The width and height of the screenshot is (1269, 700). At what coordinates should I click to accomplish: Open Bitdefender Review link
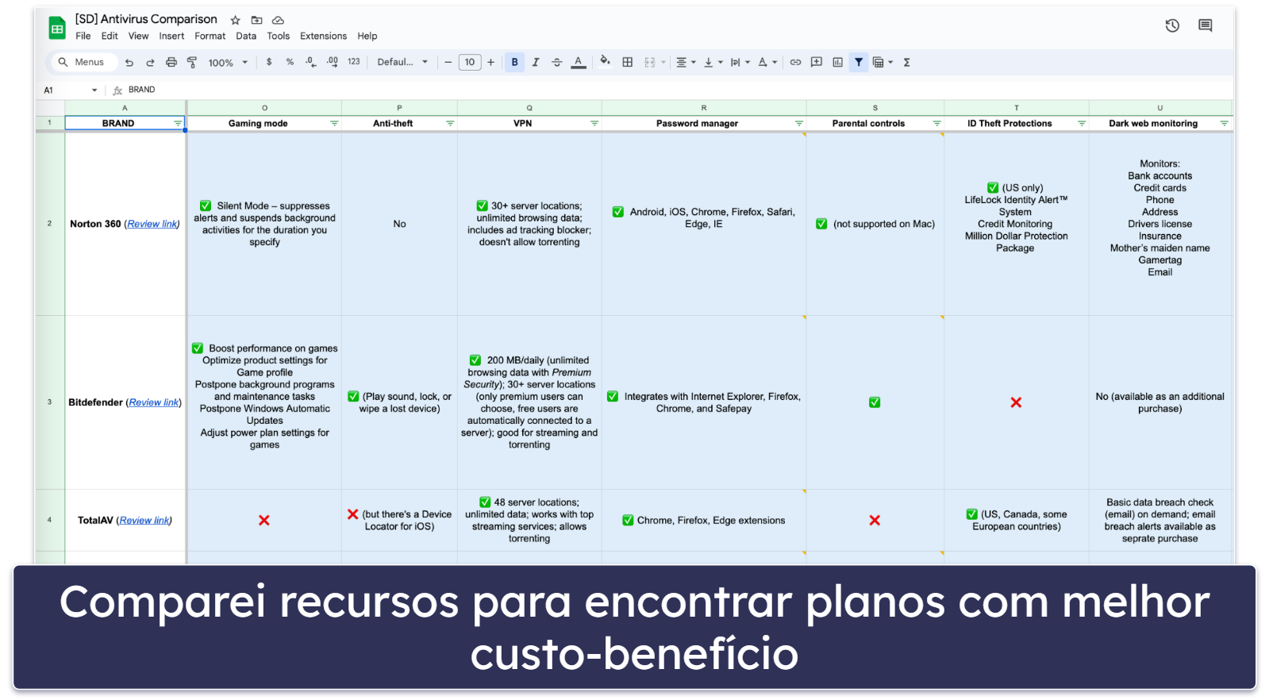click(x=154, y=403)
